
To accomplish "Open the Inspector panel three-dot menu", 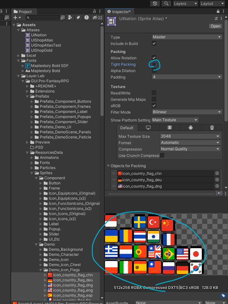I will [224, 11].
